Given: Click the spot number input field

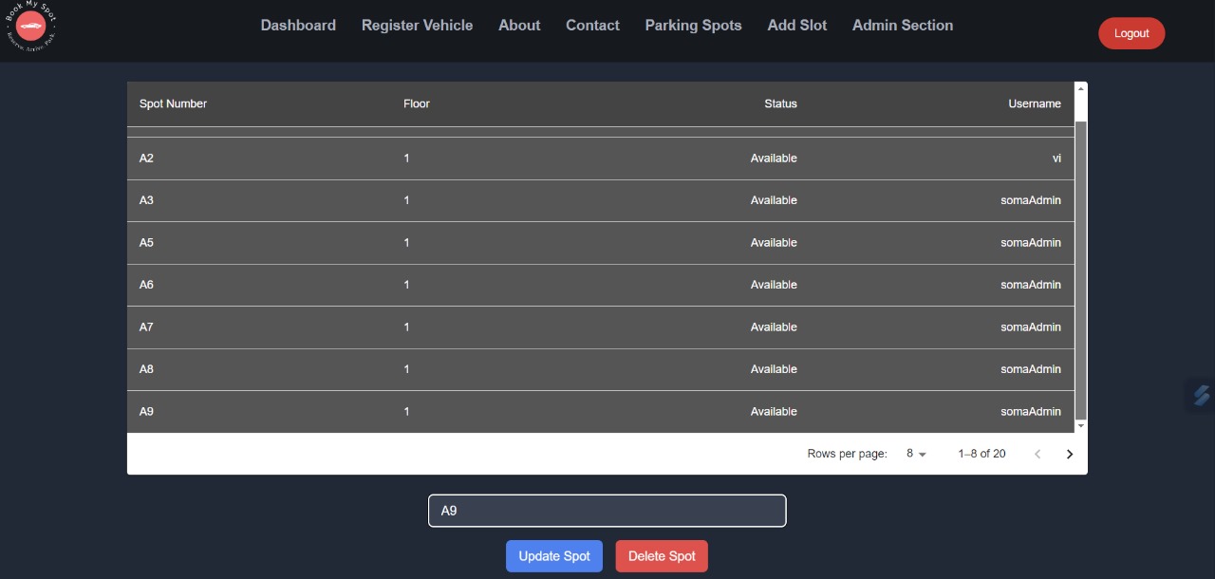Looking at the screenshot, I should [x=607, y=511].
